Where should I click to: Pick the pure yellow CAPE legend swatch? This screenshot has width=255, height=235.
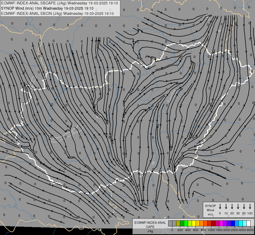[x=194, y=223]
